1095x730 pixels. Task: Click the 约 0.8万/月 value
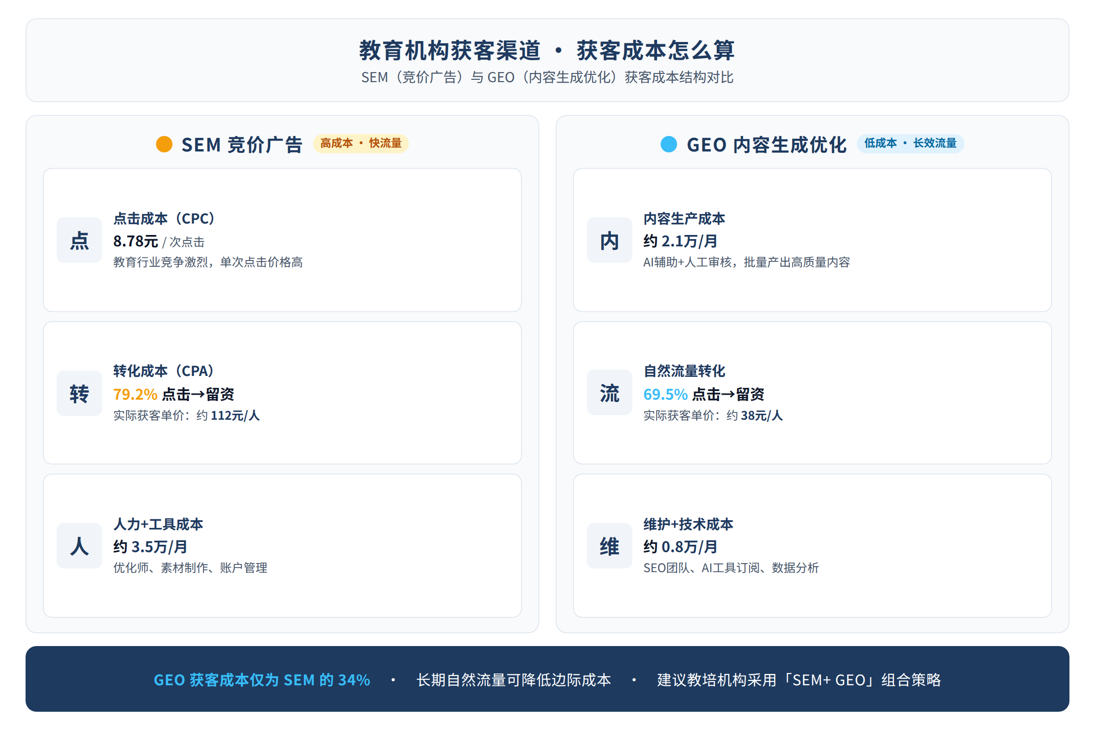pos(680,547)
